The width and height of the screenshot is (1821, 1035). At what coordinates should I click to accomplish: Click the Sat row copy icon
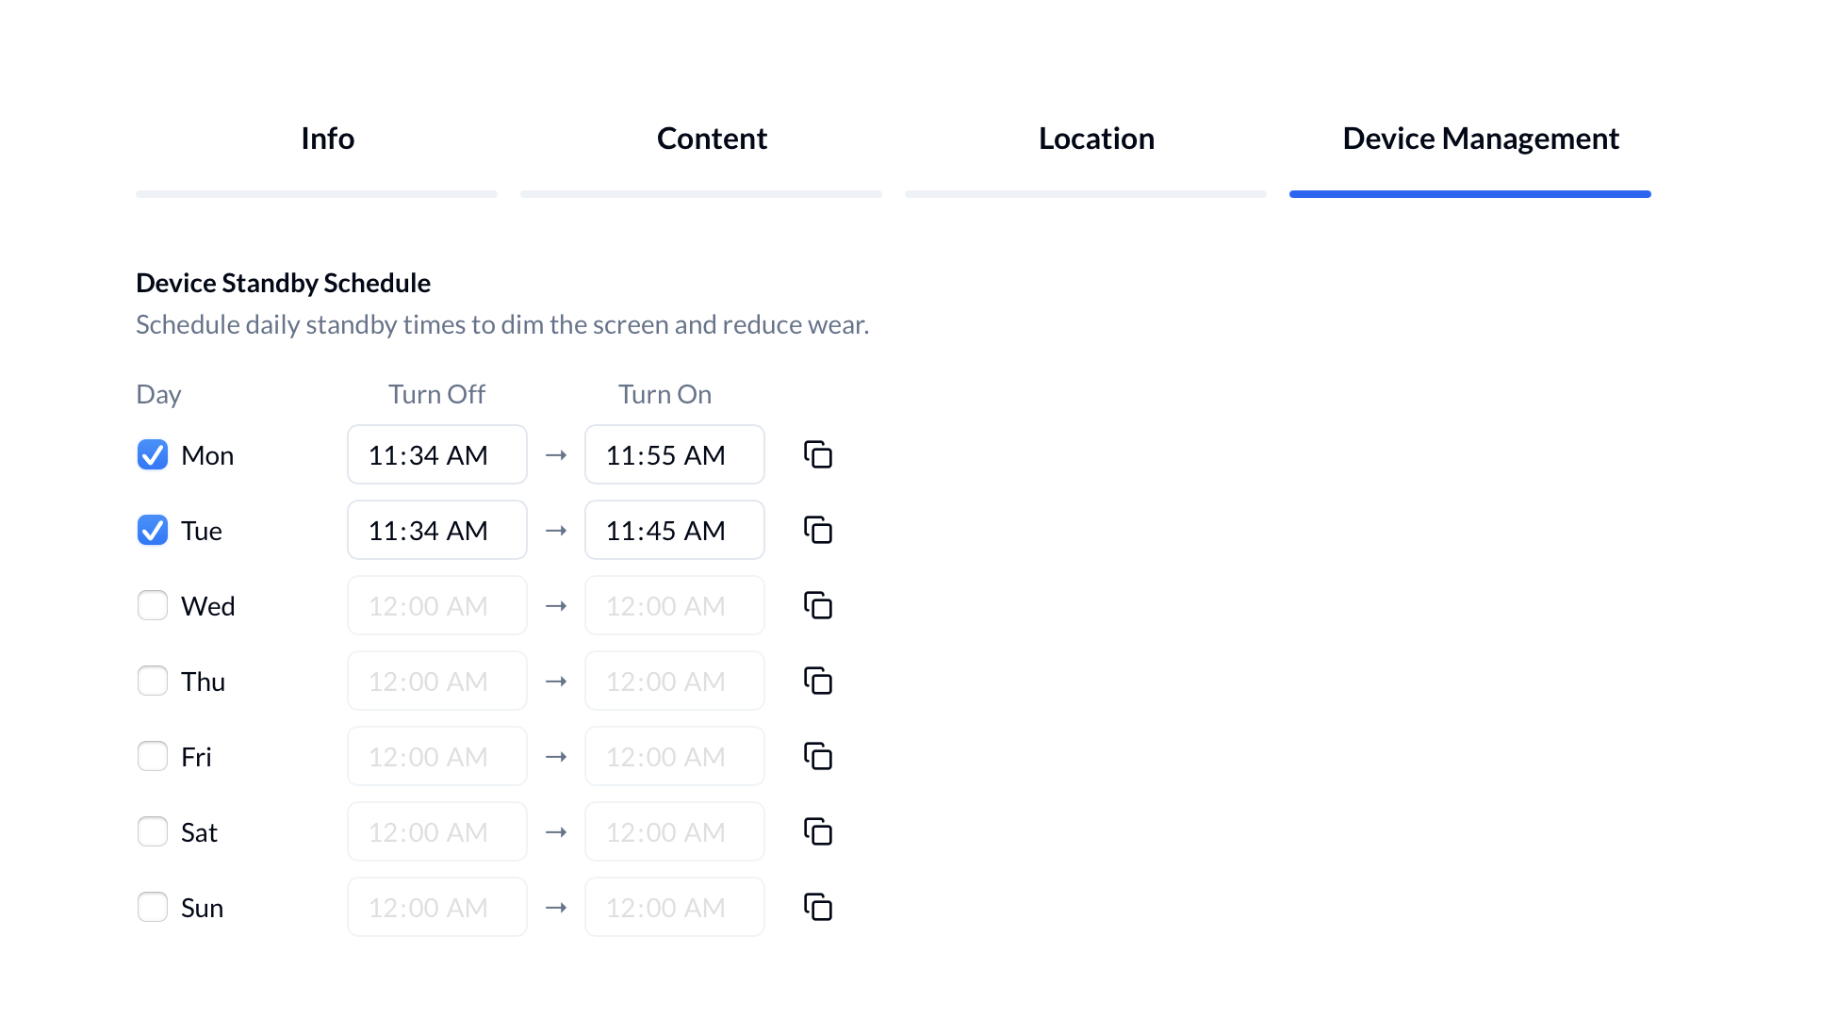click(x=817, y=831)
